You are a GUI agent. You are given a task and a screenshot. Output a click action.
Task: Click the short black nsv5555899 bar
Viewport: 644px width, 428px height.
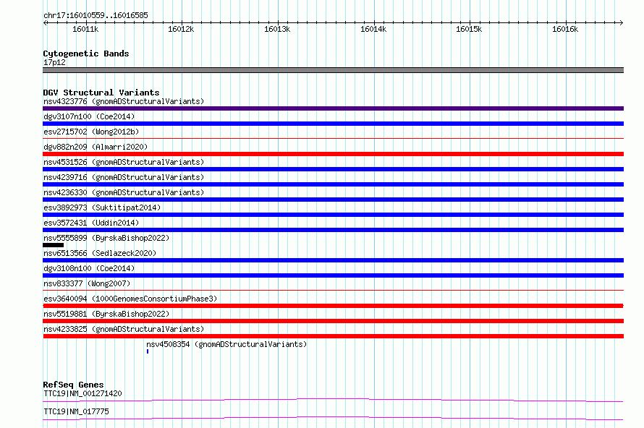click(53, 245)
